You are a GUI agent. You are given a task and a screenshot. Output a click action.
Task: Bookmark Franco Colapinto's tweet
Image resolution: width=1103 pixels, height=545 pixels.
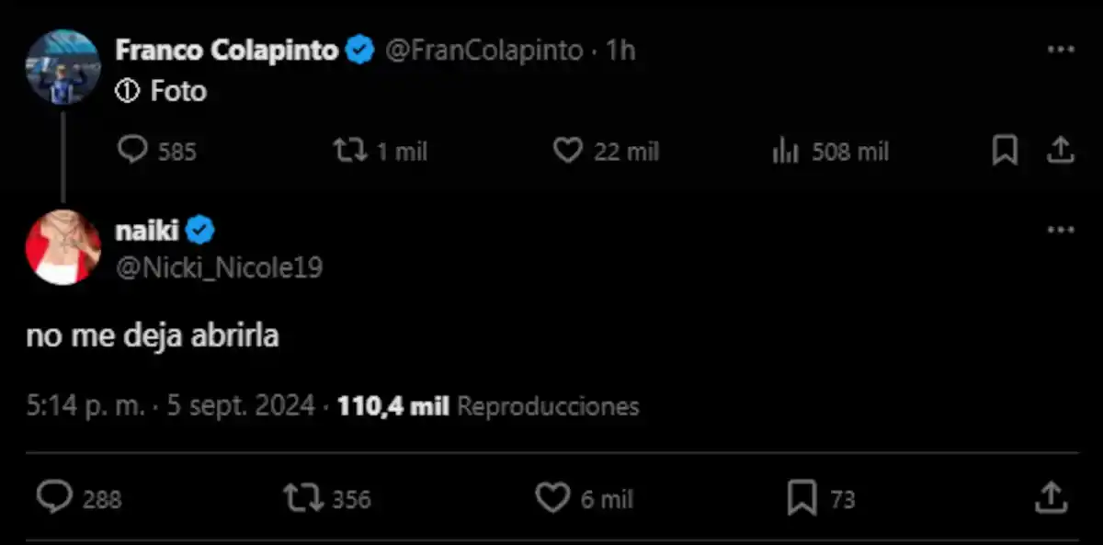[x=1005, y=151]
